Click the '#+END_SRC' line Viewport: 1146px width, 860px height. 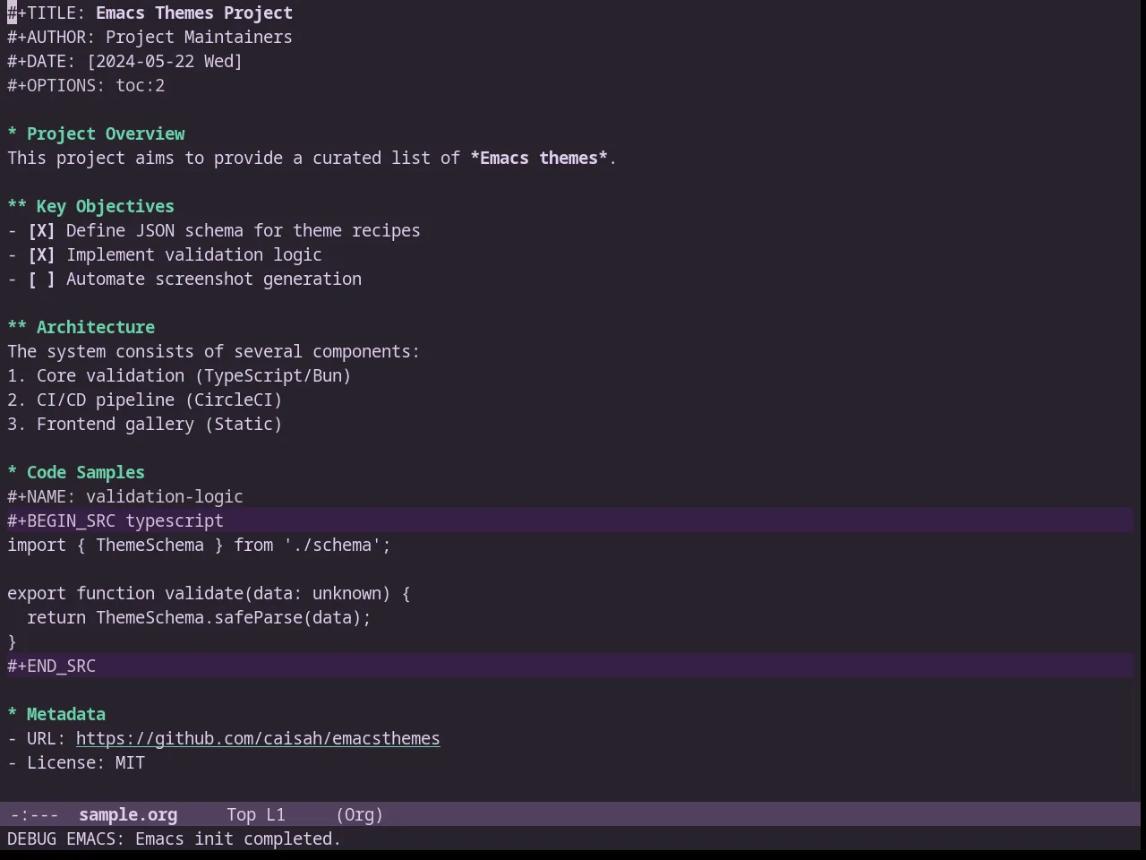570,666
